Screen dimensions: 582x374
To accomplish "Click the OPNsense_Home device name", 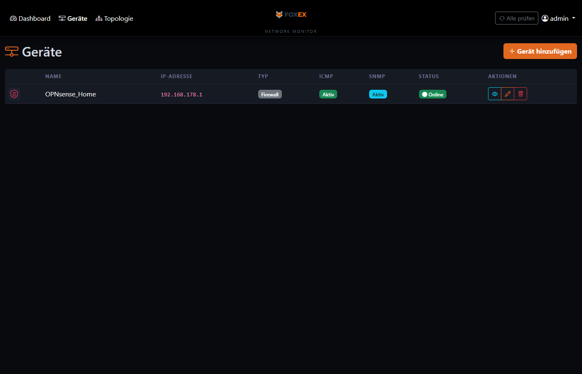I will tap(71, 94).
